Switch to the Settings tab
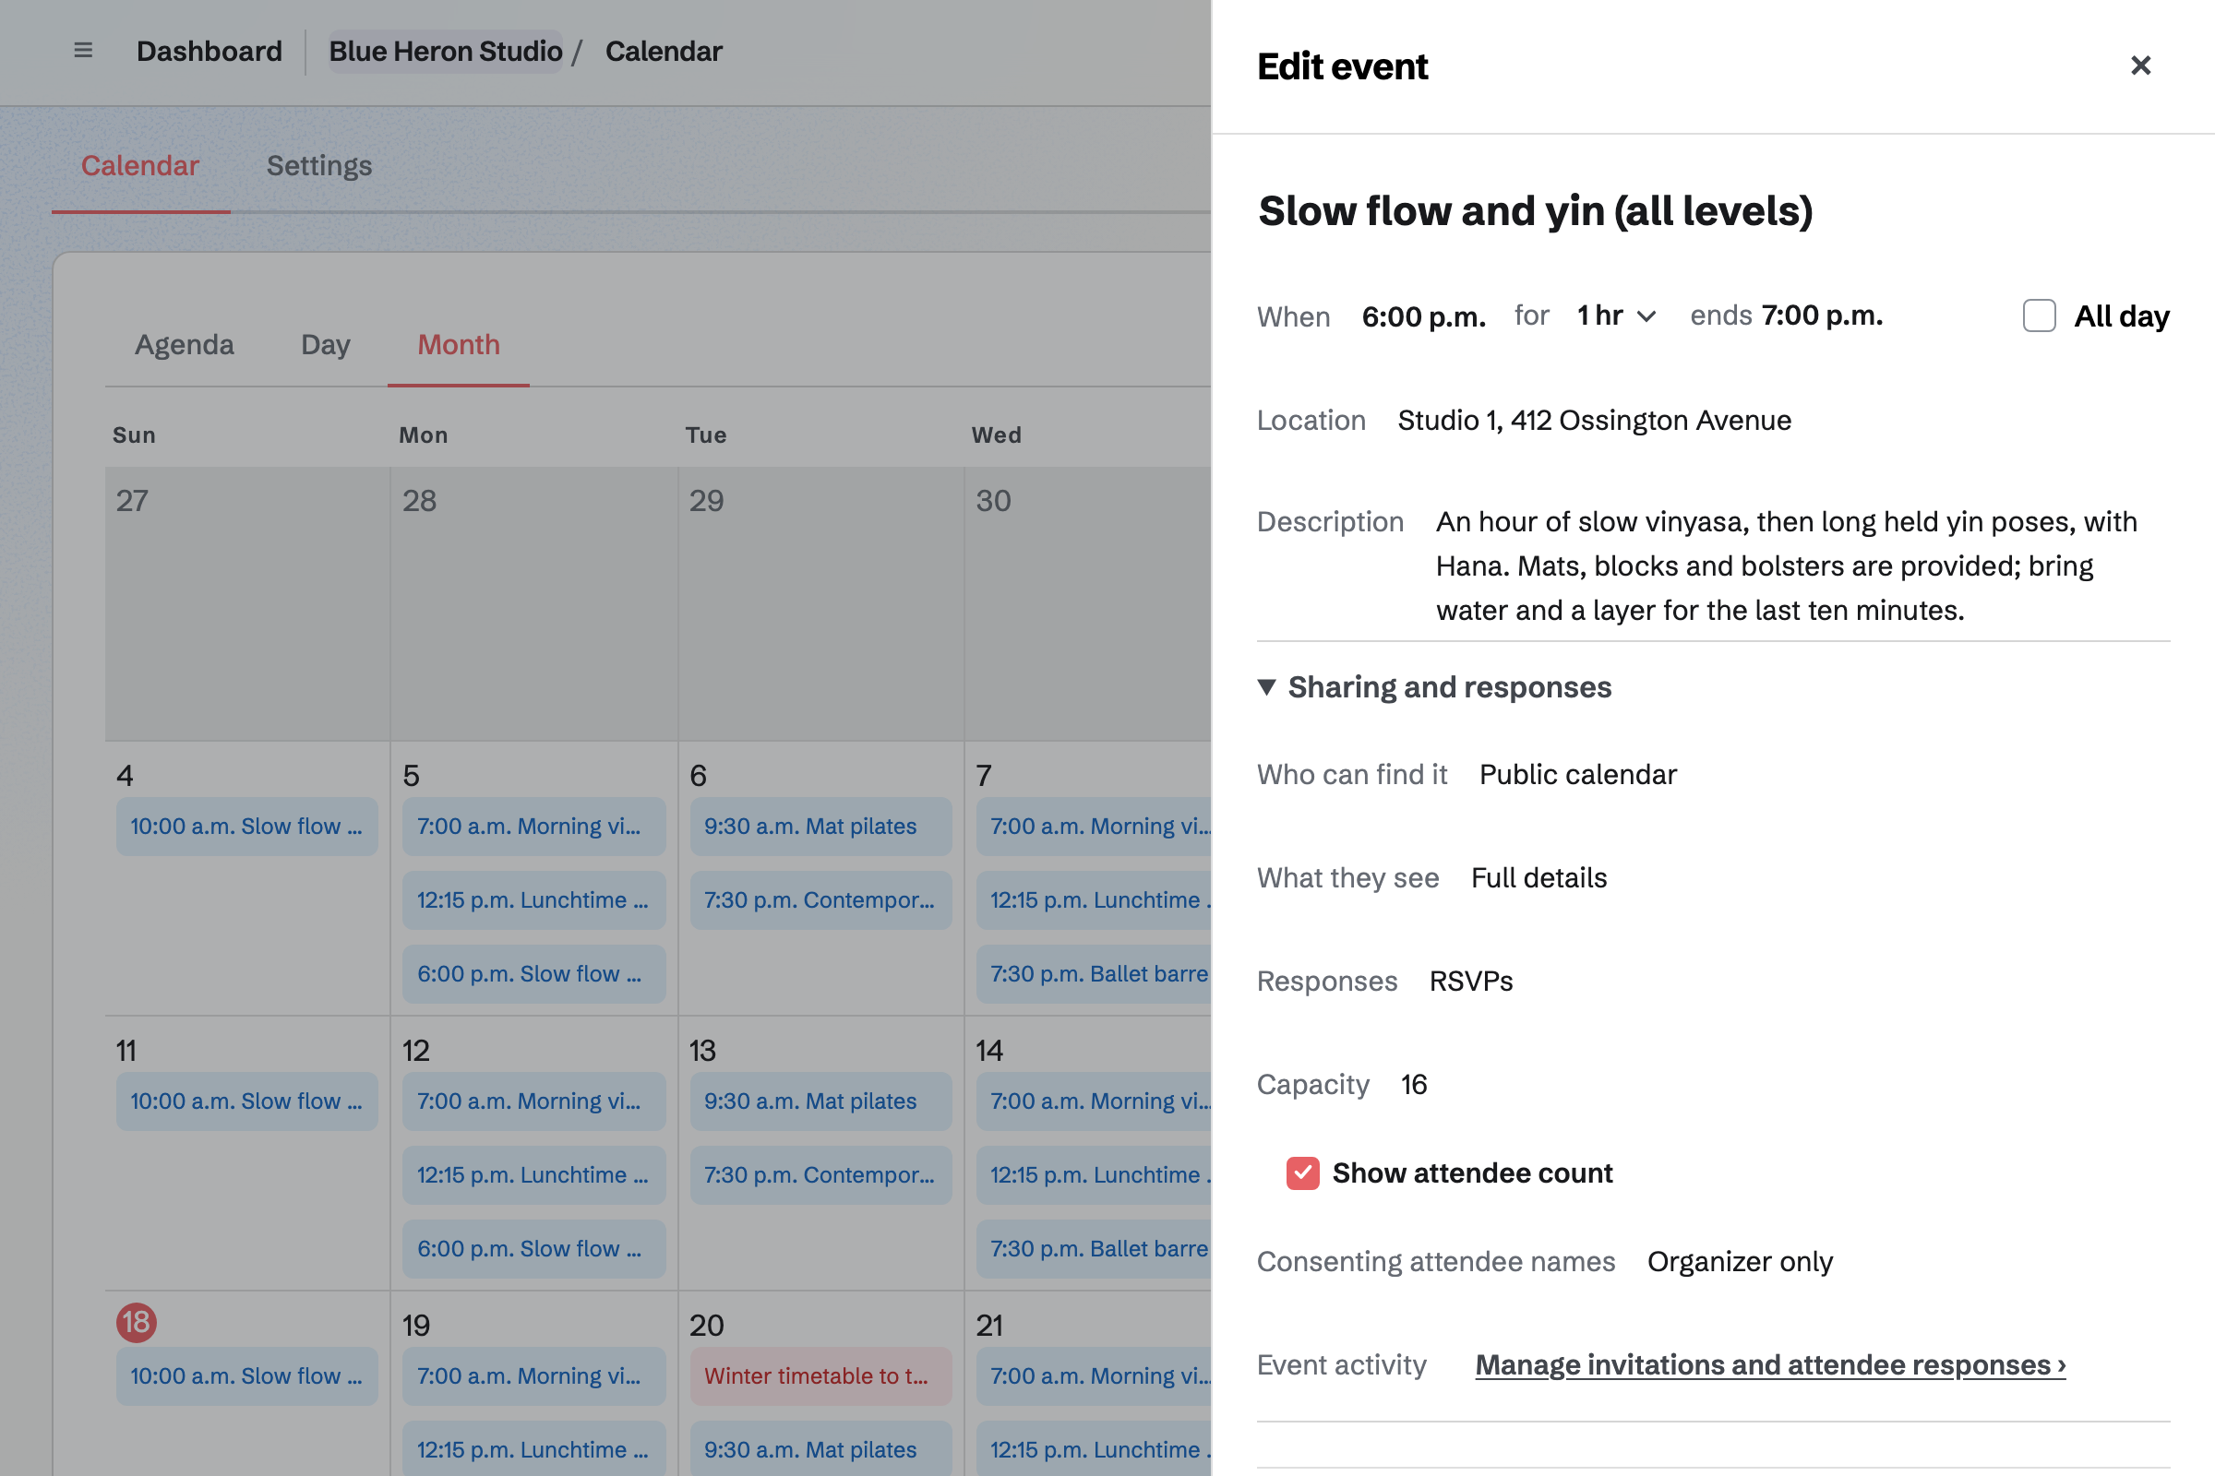The height and width of the screenshot is (1476, 2215). coord(319,166)
